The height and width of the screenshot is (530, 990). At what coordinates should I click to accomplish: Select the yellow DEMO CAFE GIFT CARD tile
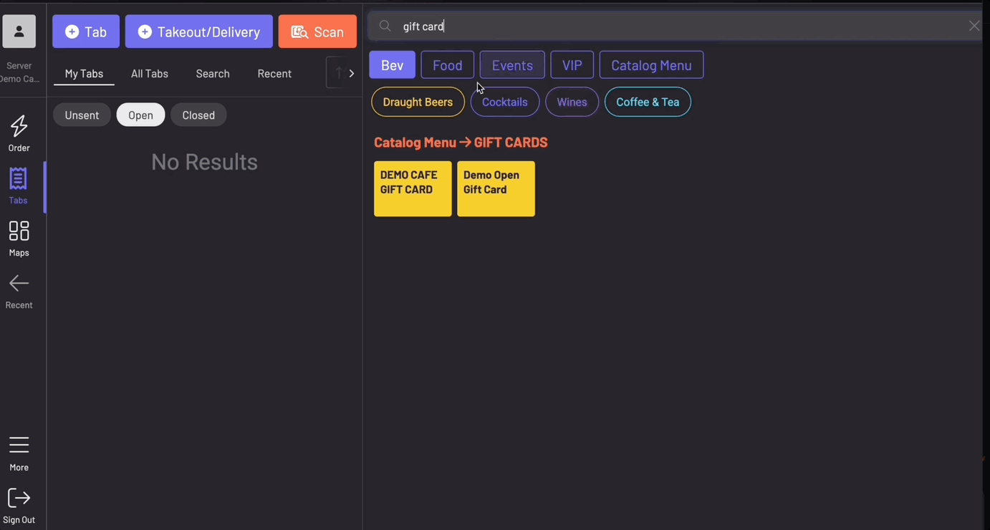tap(413, 188)
